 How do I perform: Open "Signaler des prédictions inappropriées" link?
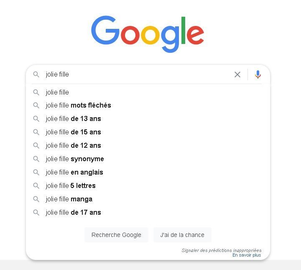[221, 250]
